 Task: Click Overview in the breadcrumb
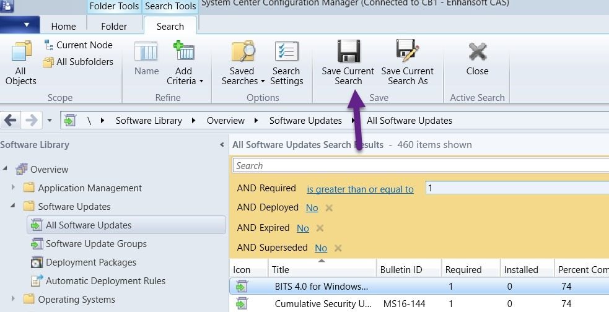[226, 121]
